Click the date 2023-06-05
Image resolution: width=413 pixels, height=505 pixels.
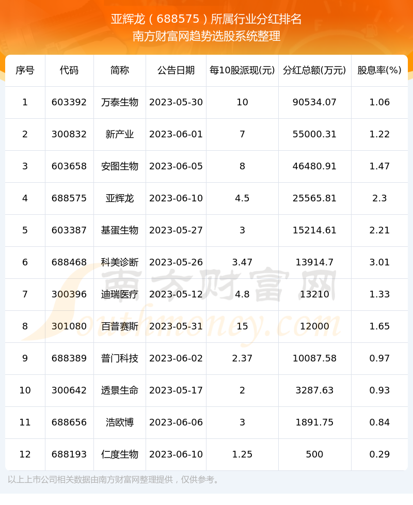pos(176,166)
